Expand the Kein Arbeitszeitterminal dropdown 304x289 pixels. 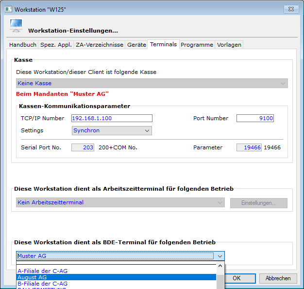(x=120, y=202)
